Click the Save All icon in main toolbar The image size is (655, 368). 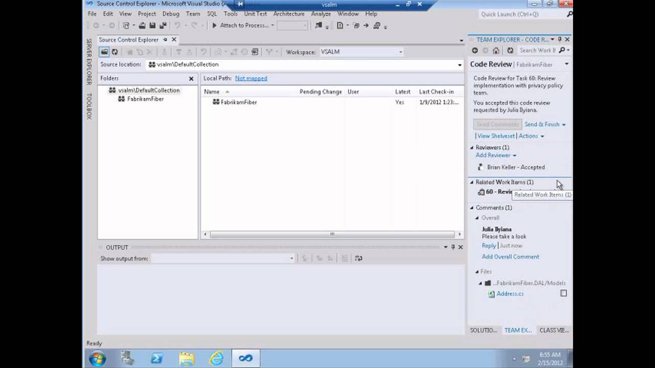point(163,26)
